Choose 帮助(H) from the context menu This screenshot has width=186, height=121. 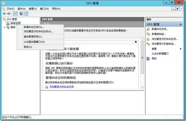40,47
